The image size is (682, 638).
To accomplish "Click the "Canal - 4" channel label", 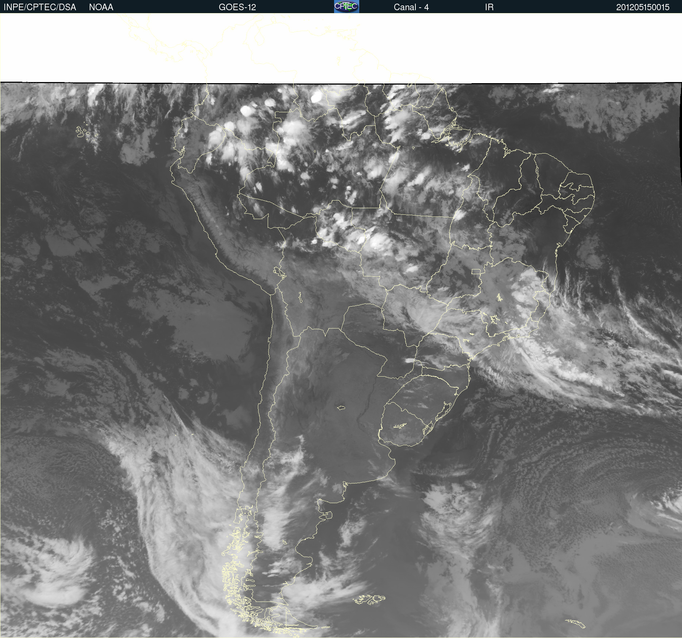I will click(x=411, y=7).
